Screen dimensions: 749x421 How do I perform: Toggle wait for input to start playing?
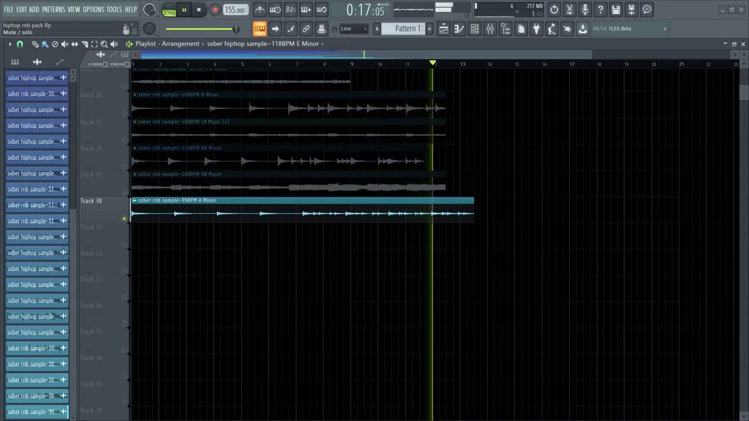click(274, 9)
